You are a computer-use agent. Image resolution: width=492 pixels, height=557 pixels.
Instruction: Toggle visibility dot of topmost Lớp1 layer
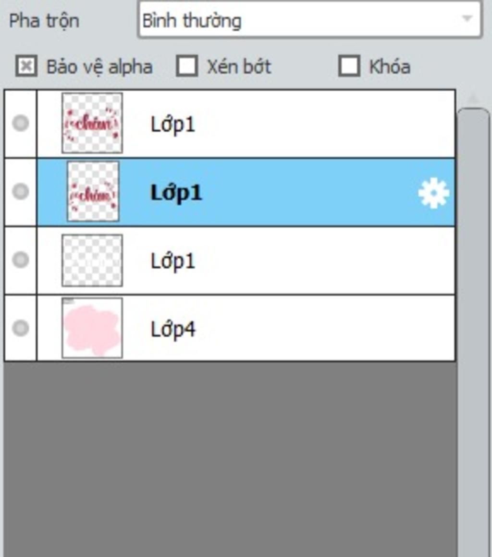click(x=20, y=123)
